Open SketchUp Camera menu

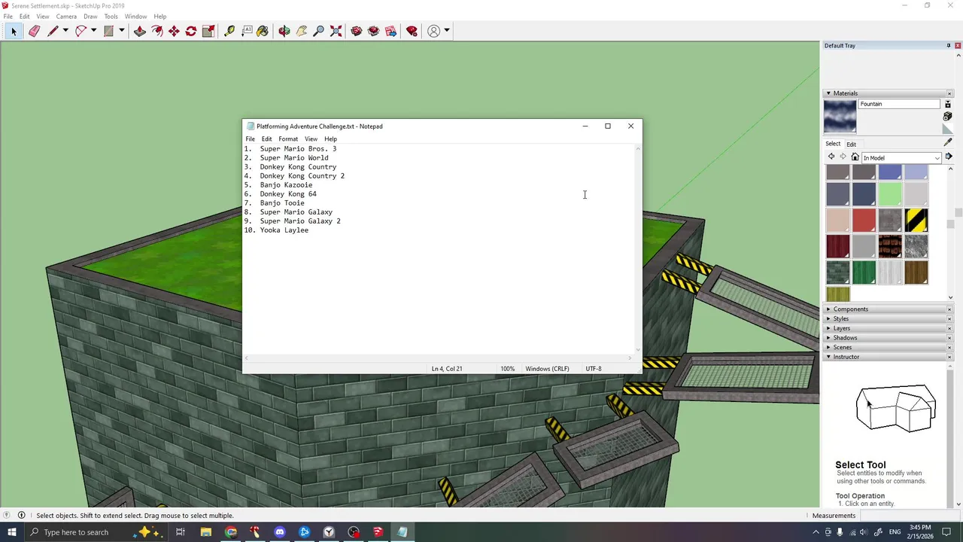(x=66, y=17)
